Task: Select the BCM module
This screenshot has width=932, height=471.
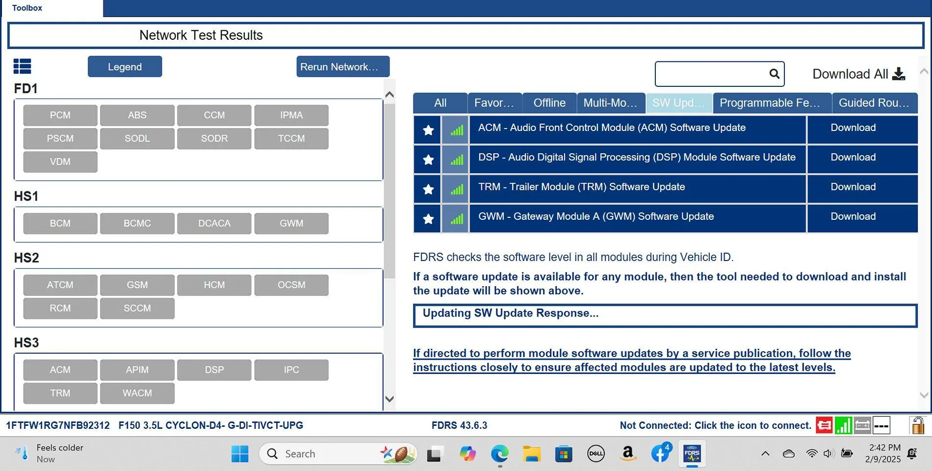Action: [60, 223]
